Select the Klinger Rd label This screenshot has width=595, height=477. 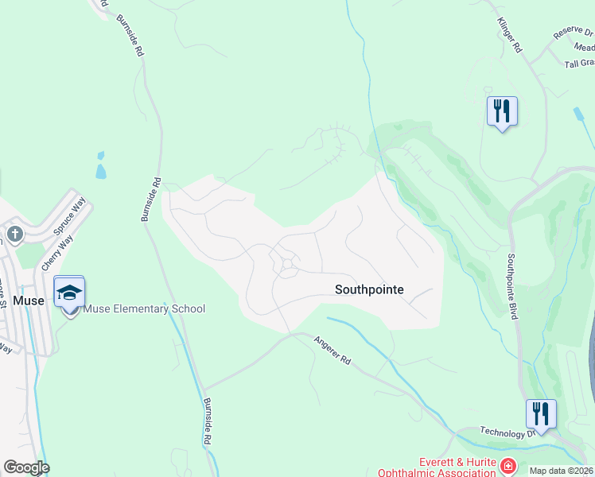point(510,35)
